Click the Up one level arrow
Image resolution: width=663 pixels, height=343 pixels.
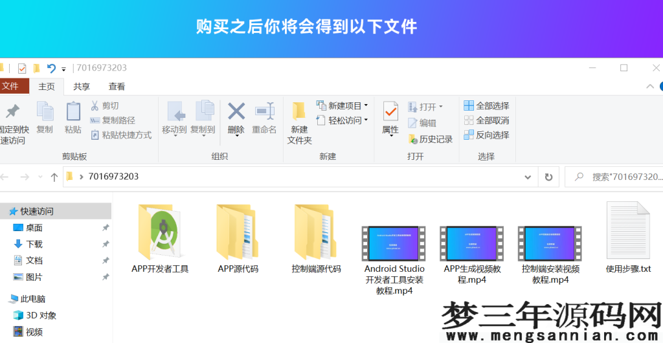[x=54, y=177]
